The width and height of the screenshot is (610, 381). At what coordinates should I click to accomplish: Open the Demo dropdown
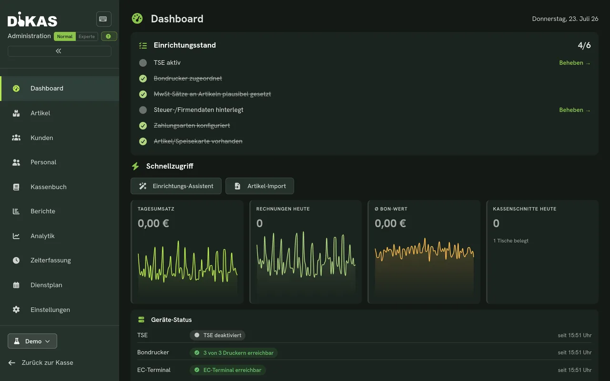[x=32, y=341]
